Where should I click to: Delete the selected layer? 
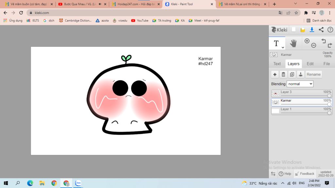[x=283, y=74]
